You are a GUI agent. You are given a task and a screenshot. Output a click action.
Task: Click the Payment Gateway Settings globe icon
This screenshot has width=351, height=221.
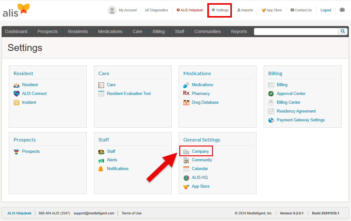(271, 120)
